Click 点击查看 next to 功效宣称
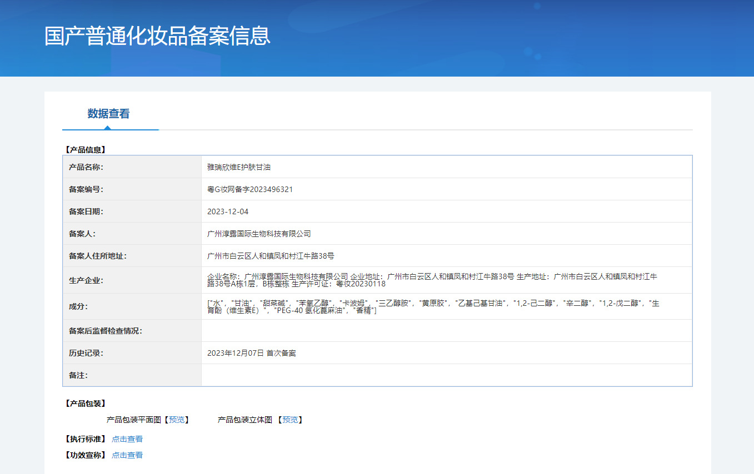 127,455
